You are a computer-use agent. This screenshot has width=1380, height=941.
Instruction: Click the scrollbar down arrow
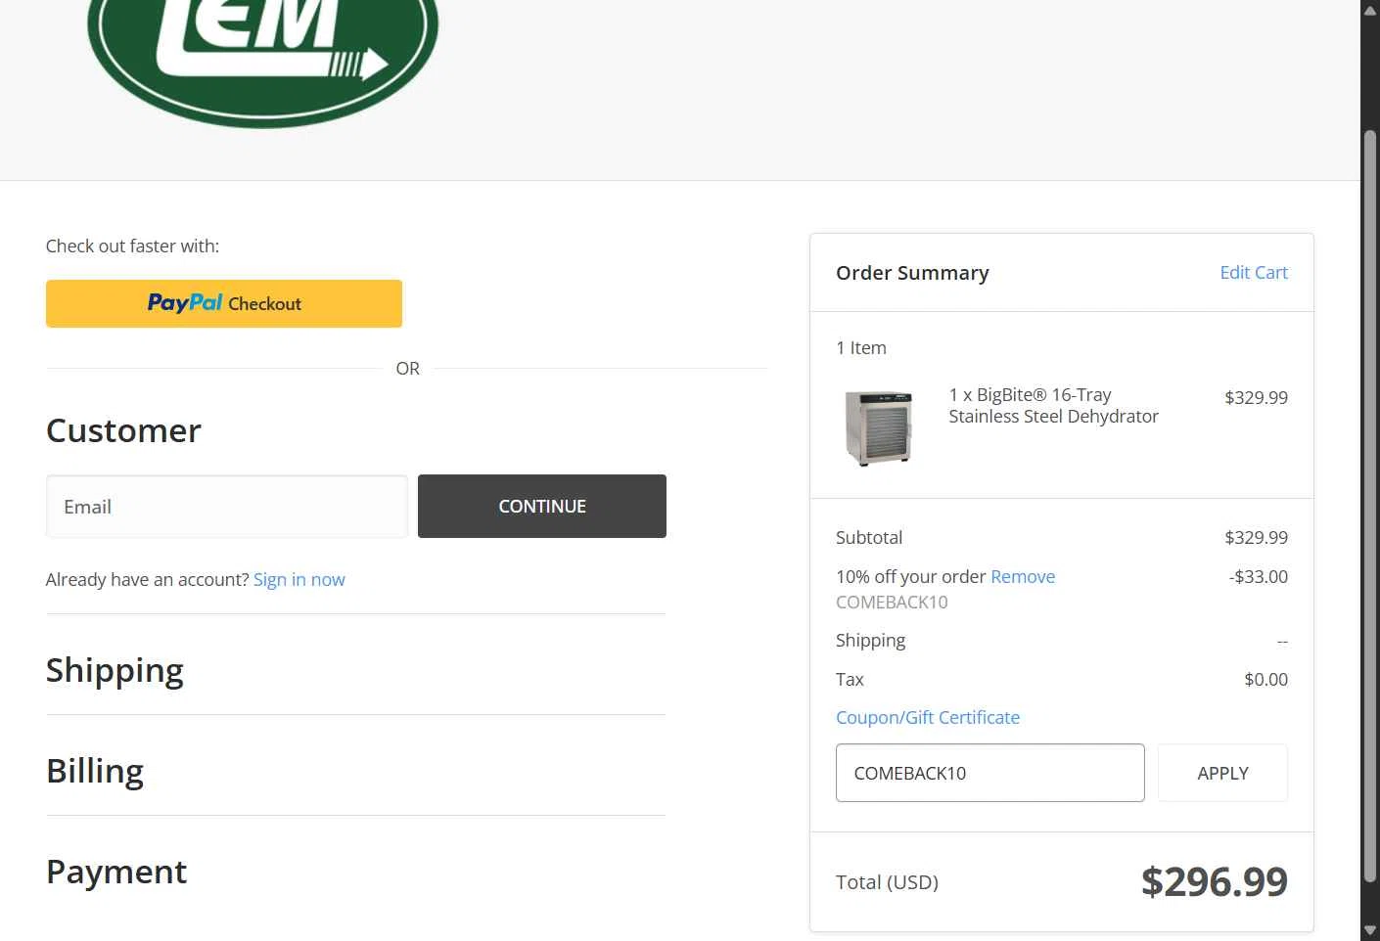pos(1370,931)
